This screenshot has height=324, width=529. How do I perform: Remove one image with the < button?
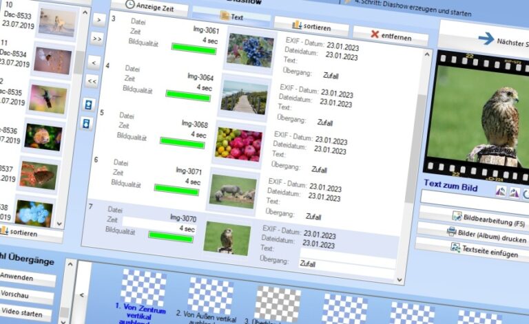click(x=94, y=63)
